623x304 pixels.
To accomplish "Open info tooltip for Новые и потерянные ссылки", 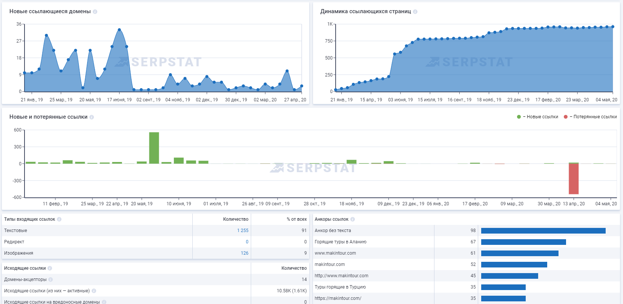I will pos(92,117).
